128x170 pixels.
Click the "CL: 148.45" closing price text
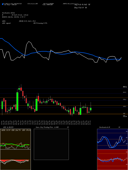[48, 5]
